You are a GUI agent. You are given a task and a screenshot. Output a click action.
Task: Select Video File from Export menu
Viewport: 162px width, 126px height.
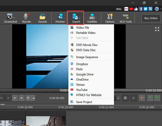(82, 28)
